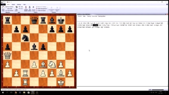The image size is (169, 95).
Task: Click the Paste Game icon
Action: [3, 9]
